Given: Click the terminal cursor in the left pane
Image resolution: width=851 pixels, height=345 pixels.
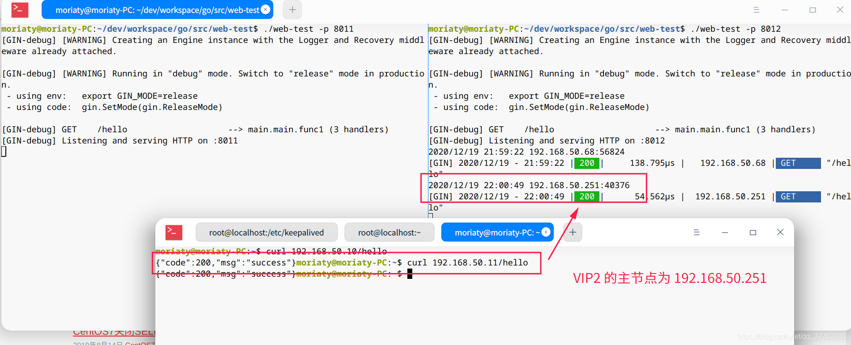Looking at the screenshot, I should coord(4,152).
